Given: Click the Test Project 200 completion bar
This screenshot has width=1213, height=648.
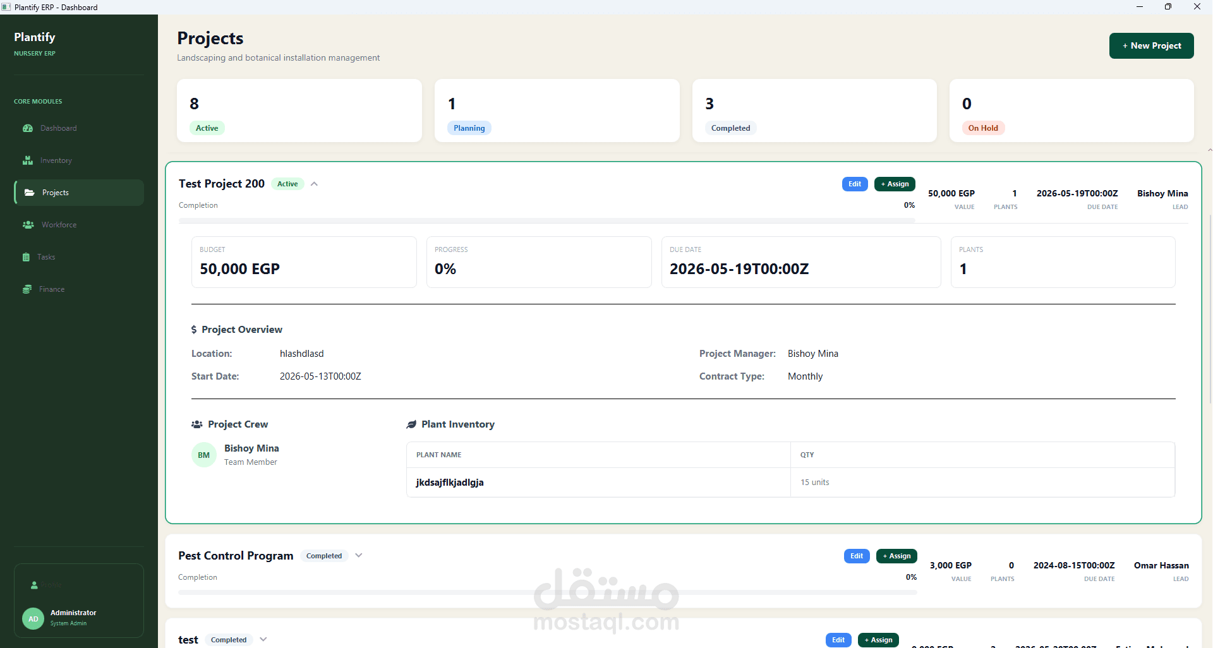Looking at the screenshot, I should [x=547, y=220].
